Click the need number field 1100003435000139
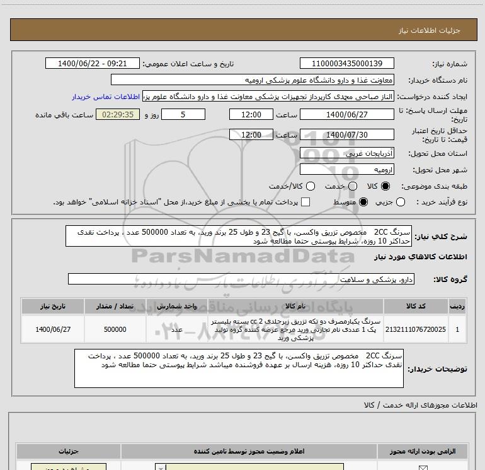485x470 pixels. tap(346, 64)
